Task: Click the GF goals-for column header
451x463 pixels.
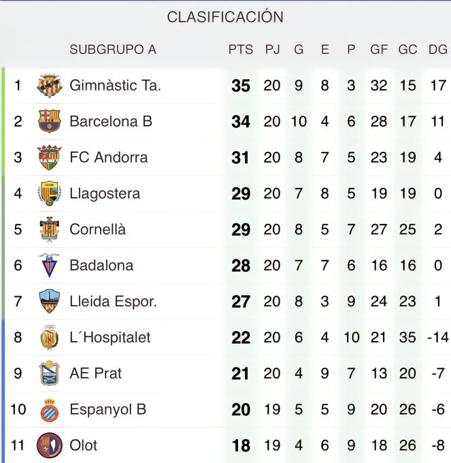Action: tap(379, 50)
